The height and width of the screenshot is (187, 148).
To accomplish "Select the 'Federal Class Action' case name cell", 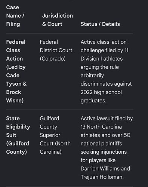I will (16, 71).
